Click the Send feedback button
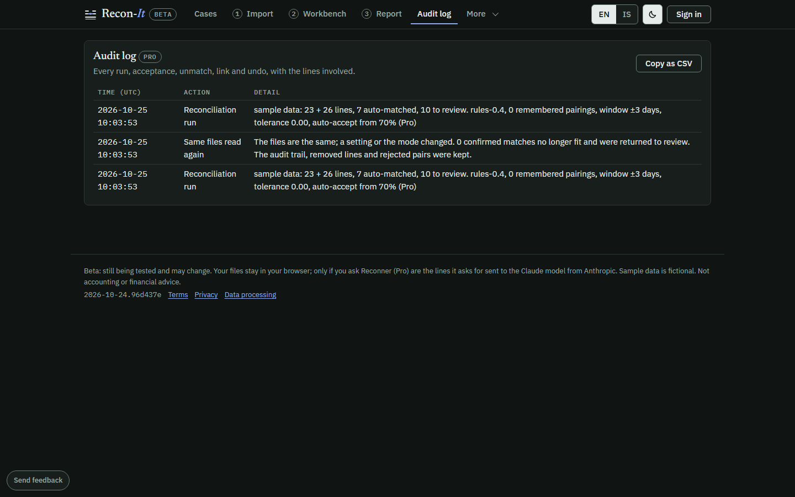 coord(38,480)
